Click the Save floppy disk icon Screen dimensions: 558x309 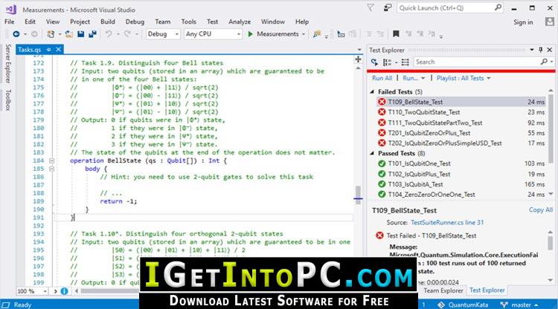tap(81, 34)
